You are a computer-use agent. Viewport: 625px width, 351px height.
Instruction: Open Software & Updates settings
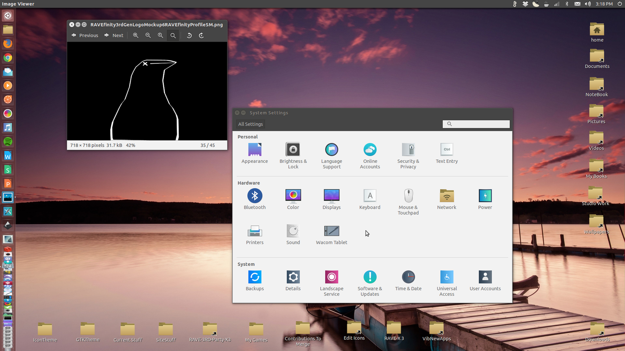[x=370, y=277]
